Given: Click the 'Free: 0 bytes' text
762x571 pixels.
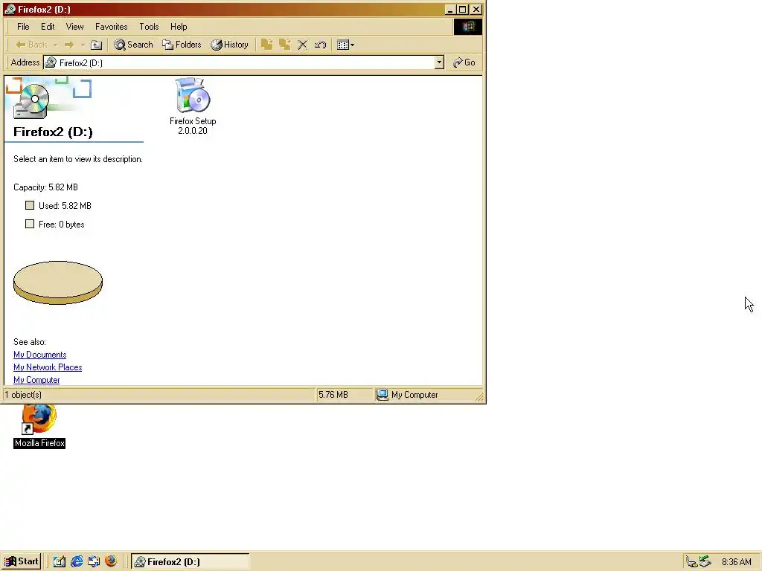Looking at the screenshot, I should tap(62, 225).
